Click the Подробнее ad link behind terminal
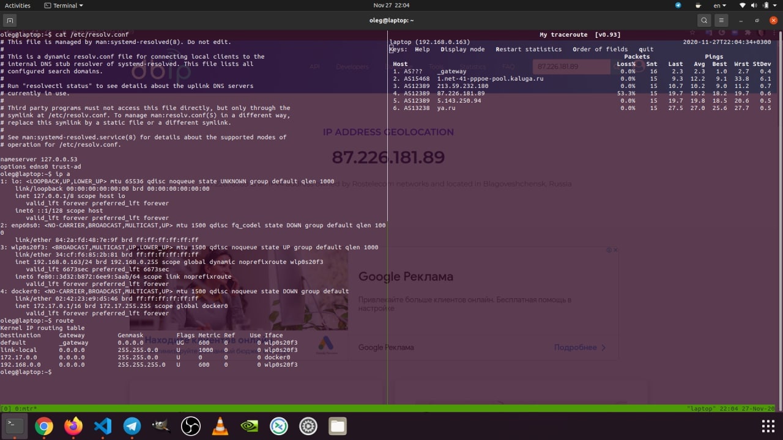 579,347
